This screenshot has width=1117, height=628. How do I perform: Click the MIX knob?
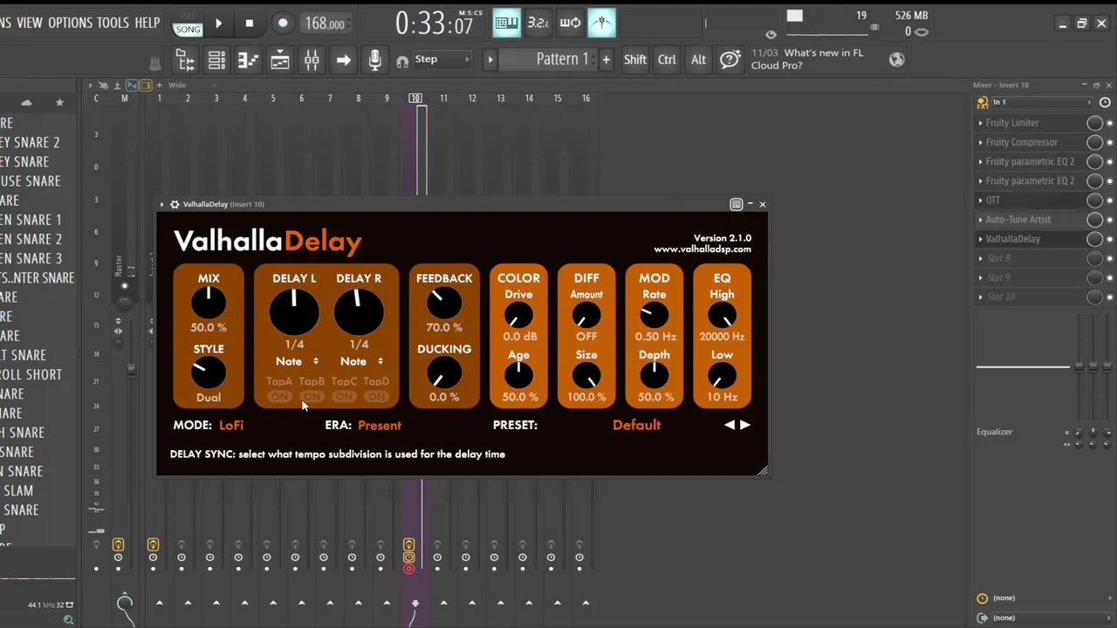pyautogui.click(x=209, y=303)
